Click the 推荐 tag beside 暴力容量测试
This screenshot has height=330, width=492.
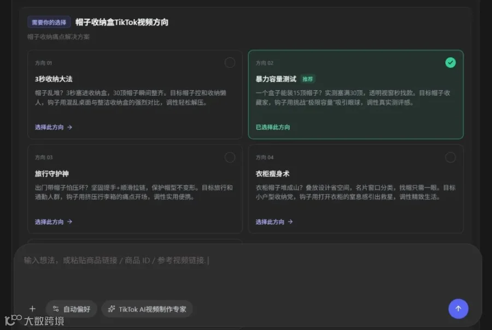pyautogui.click(x=307, y=79)
